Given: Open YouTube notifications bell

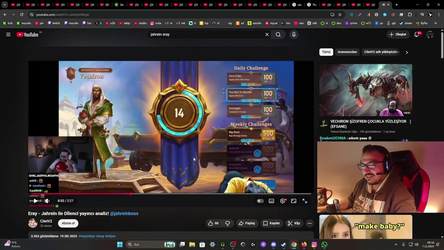Looking at the screenshot, I should 417,34.
